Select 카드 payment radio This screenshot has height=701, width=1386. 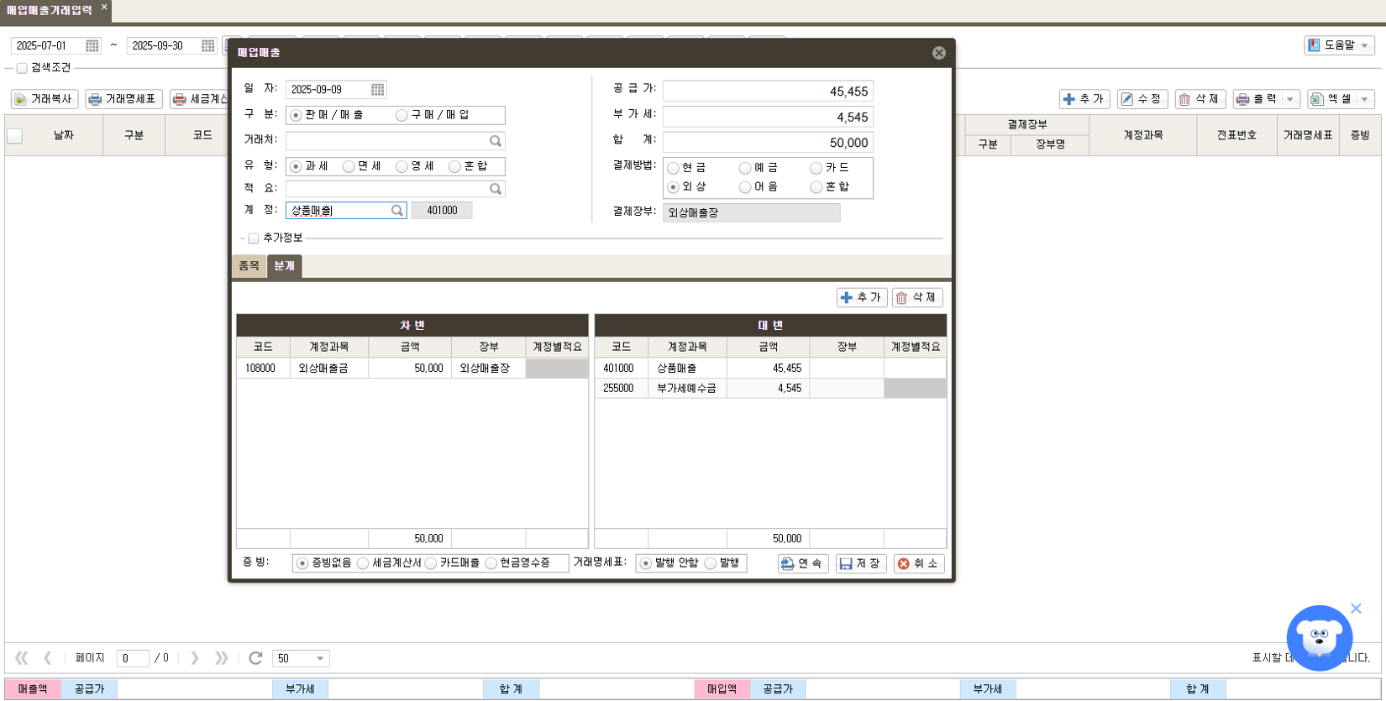click(x=816, y=169)
